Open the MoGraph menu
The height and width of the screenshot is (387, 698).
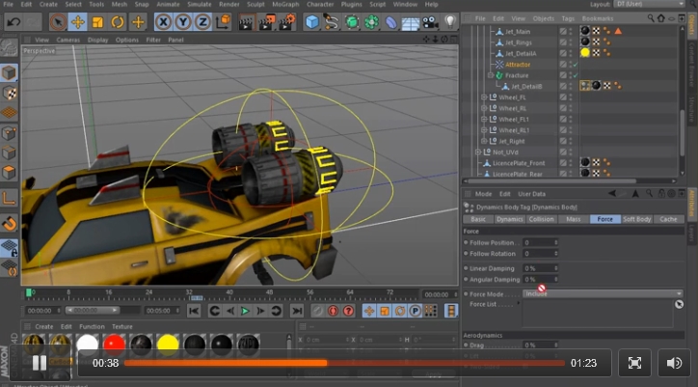pos(285,5)
